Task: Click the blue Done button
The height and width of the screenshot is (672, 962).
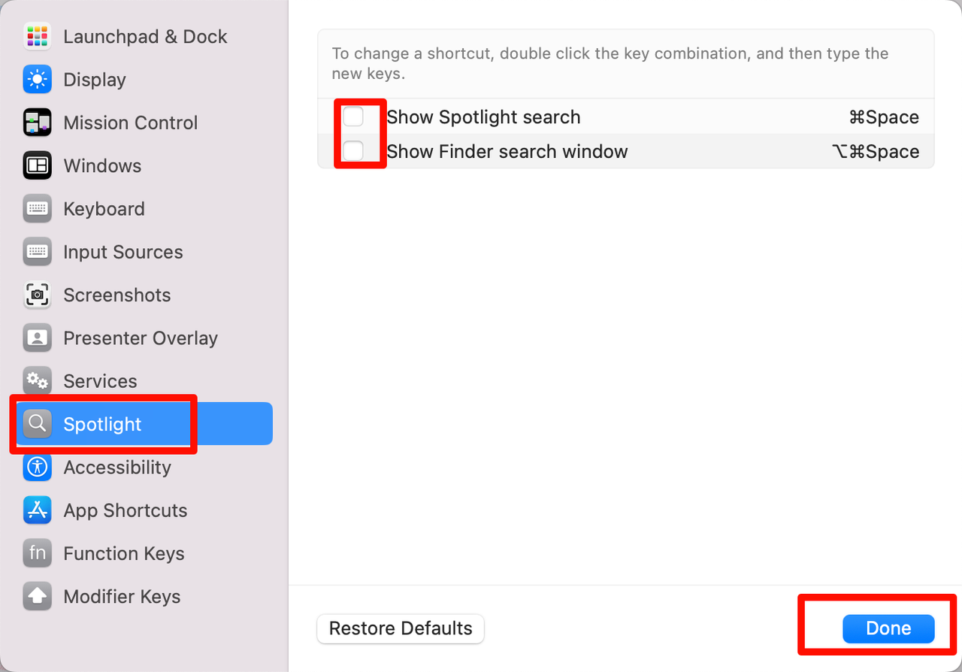Action: (888, 628)
